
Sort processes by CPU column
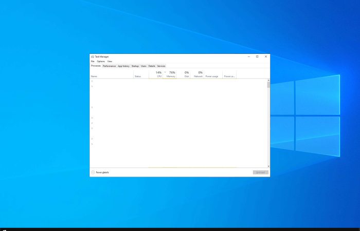(156, 74)
